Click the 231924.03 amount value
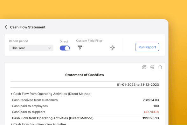 pyautogui.click(x=151, y=100)
